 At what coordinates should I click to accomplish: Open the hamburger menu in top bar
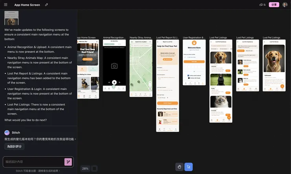click(6, 5)
